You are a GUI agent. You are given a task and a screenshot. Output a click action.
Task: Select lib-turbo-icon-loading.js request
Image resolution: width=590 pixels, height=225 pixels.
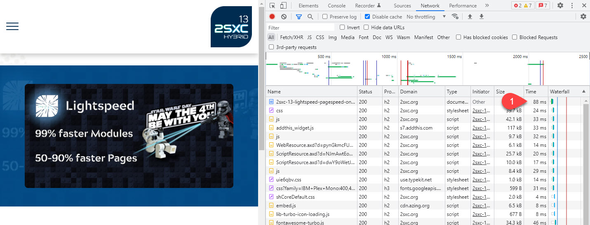tap(425, 214)
